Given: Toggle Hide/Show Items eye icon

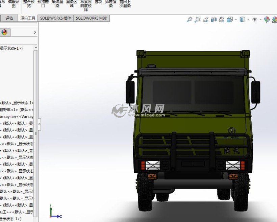Looking at the screenshot, I should click(254, 20).
